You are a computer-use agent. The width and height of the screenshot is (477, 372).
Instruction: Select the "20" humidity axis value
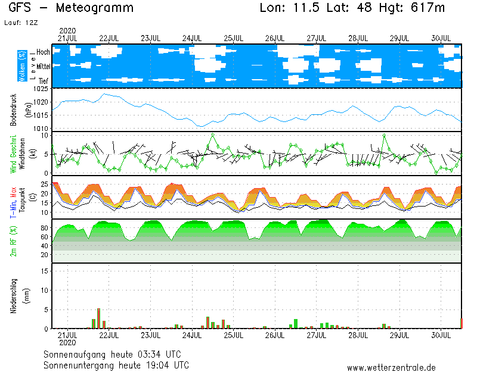[x=44, y=255]
